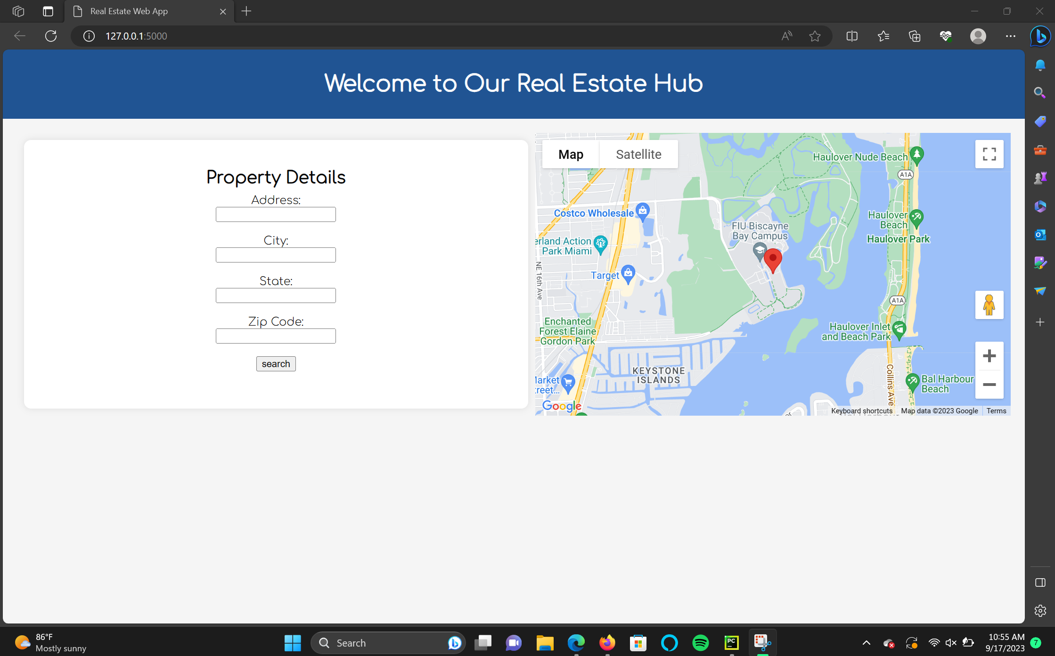Open map Terms link
Image resolution: width=1055 pixels, height=656 pixels.
tap(996, 411)
